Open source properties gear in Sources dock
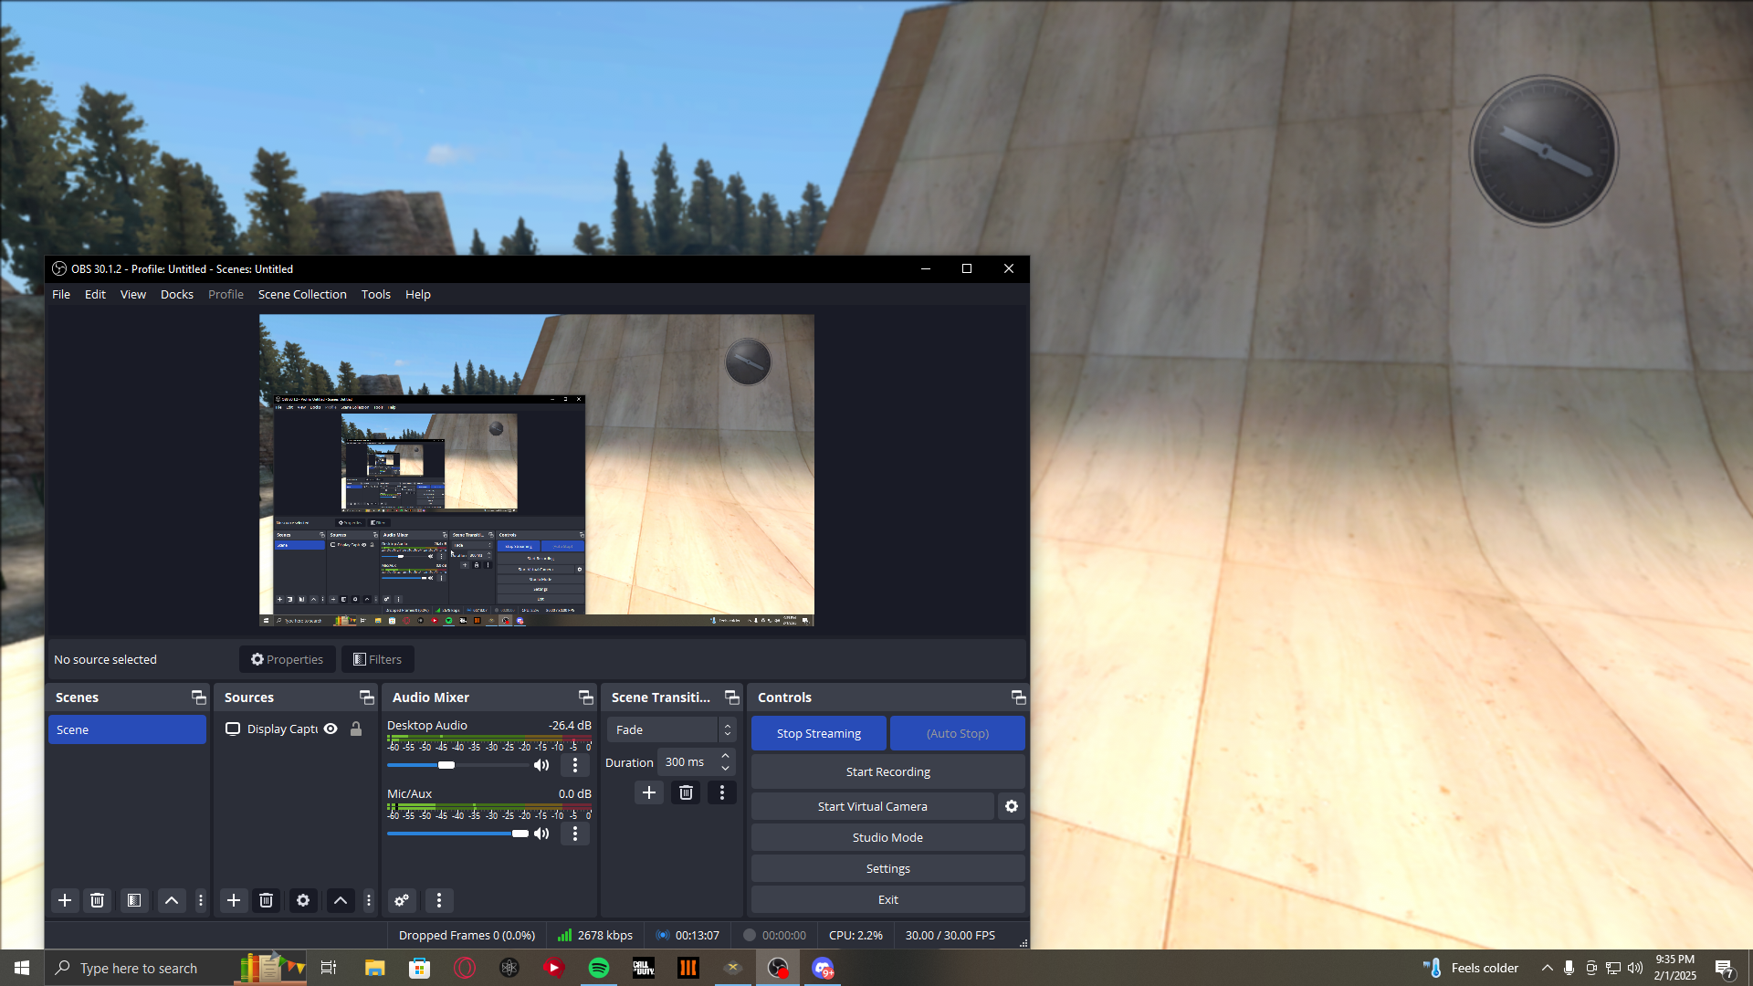Screen dimensions: 1753x986 [x=303, y=900]
